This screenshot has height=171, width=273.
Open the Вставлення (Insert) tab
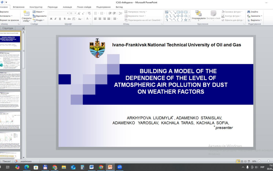tap(19, 7)
